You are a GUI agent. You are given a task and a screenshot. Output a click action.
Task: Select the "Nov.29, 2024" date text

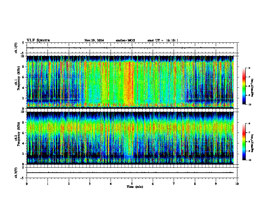94,40
